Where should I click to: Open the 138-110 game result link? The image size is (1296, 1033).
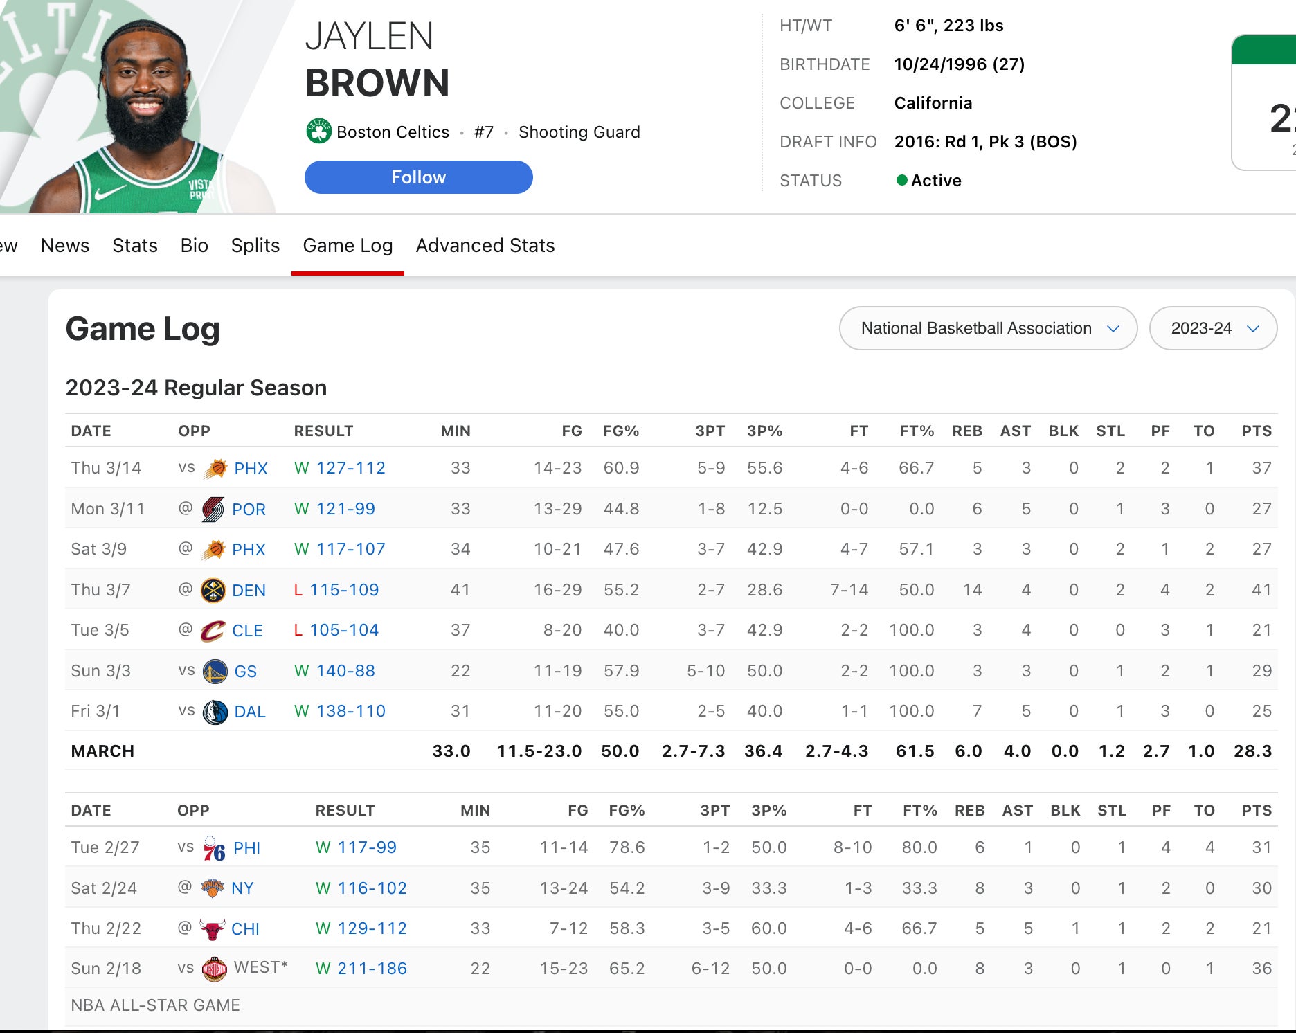(x=350, y=711)
